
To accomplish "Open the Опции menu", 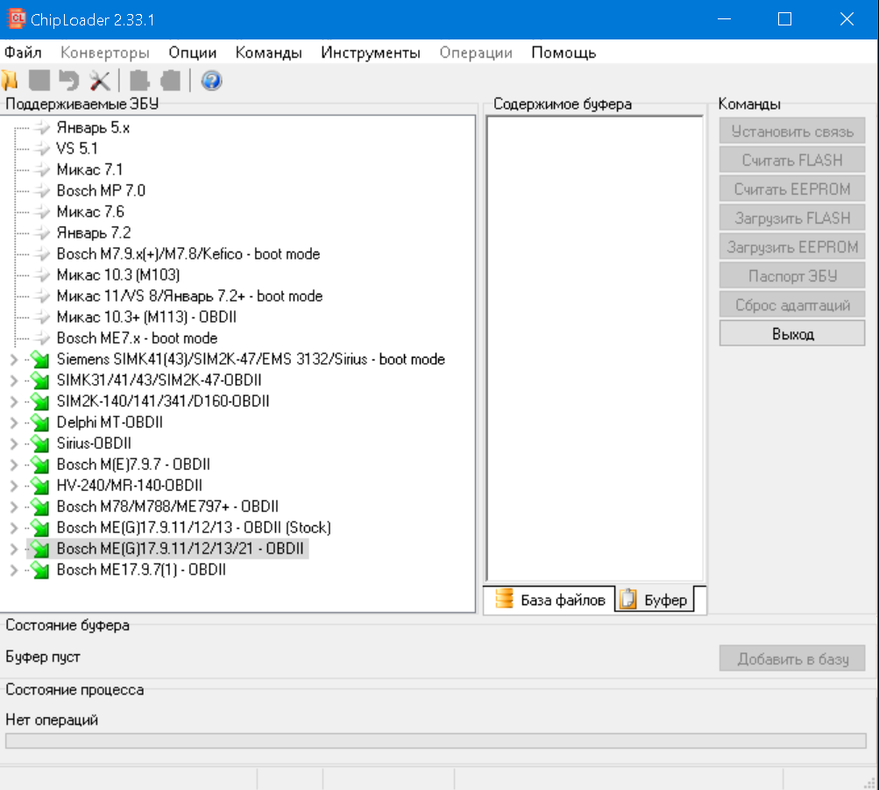I will click(x=192, y=53).
